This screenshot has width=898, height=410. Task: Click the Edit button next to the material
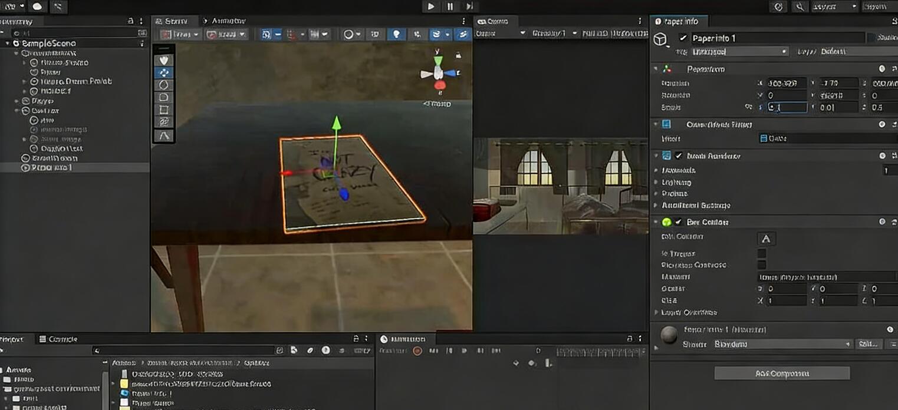coord(870,344)
